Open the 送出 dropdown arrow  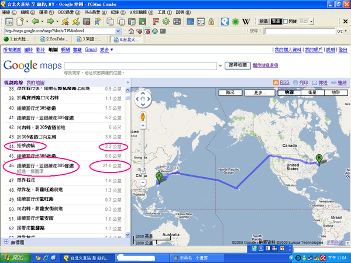(x=311, y=22)
